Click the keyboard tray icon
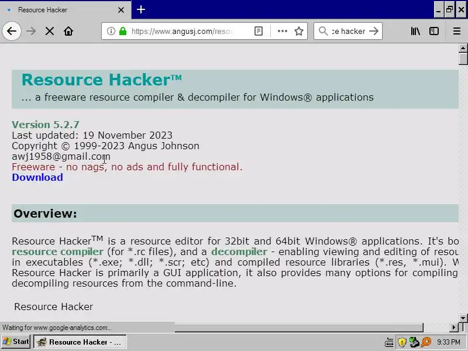 (x=389, y=342)
